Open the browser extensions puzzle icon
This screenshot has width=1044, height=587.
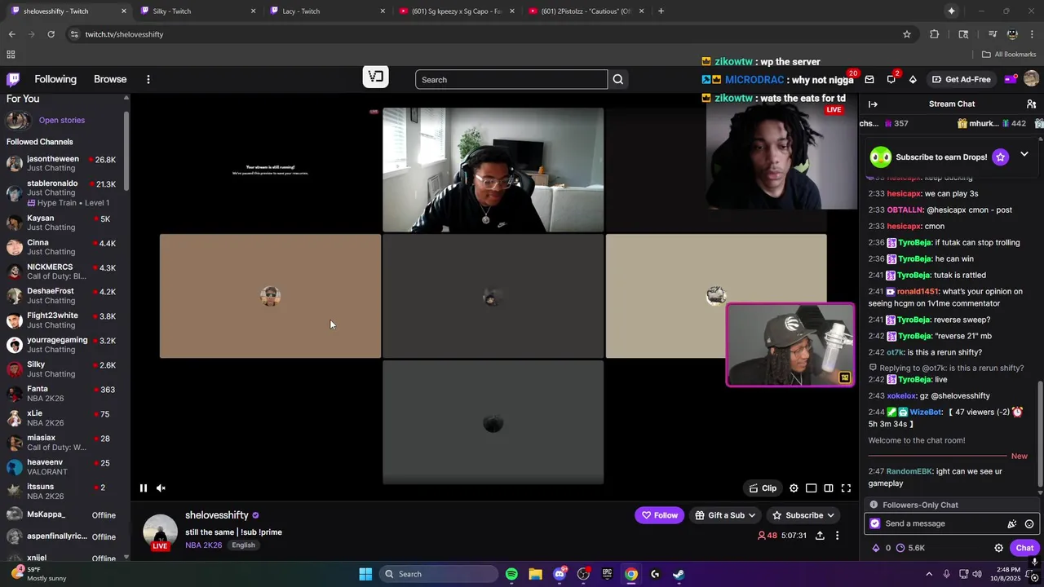pyautogui.click(x=935, y=34)
